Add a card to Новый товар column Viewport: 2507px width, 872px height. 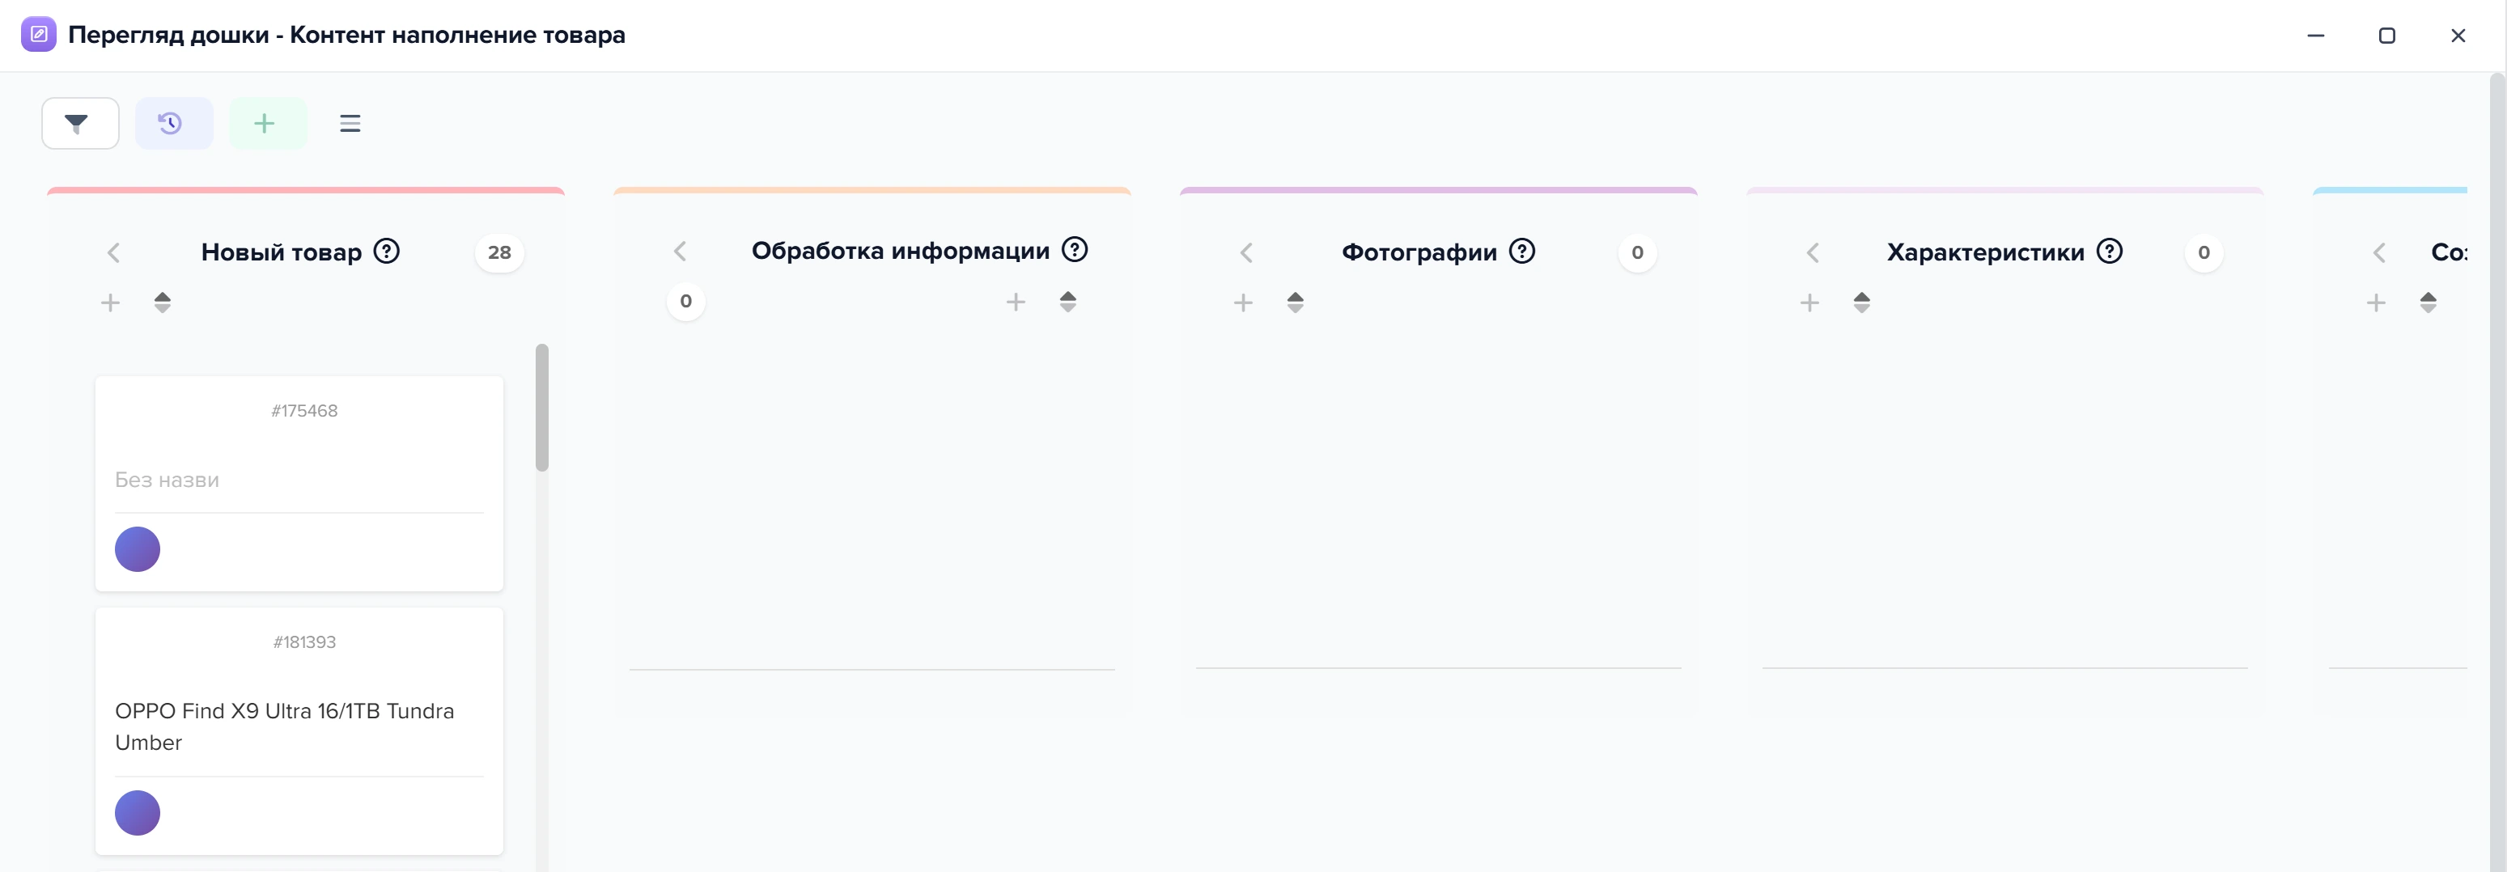pyautogui.click(x=111, y=303)
